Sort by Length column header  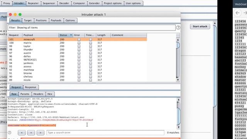tap(103, 35)
